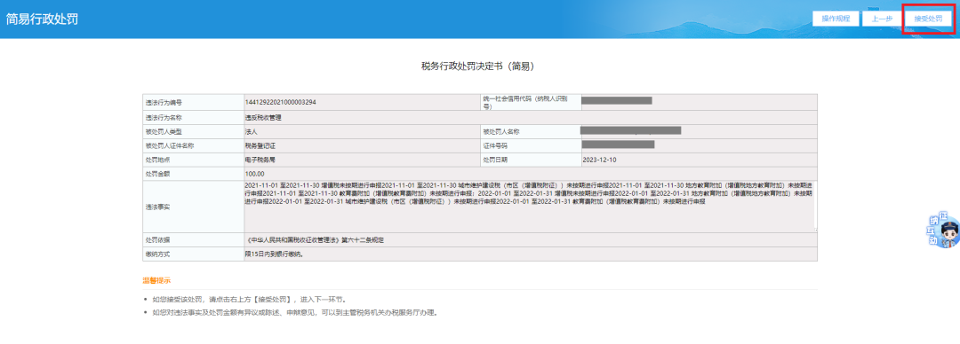Click the 法人 penalized party type value

251,131
